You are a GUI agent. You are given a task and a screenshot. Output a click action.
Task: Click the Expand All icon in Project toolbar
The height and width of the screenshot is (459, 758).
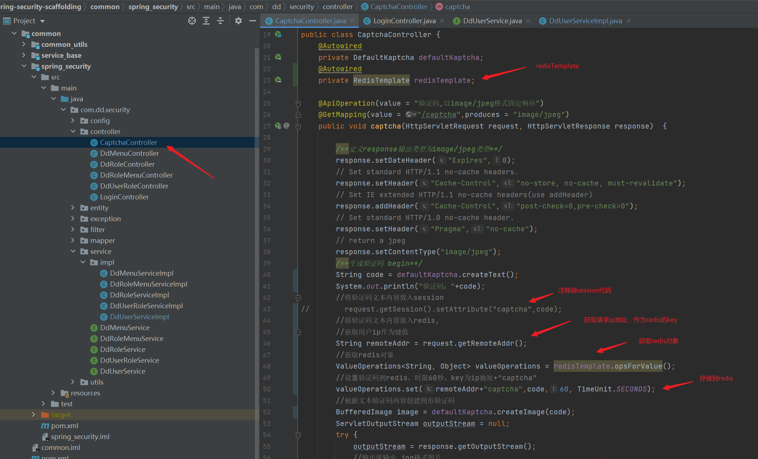[x=206, y=21]
